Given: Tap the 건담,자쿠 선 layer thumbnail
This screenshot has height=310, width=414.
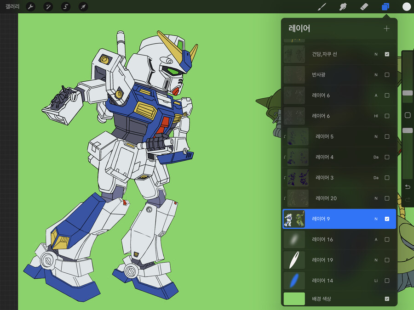Looking at the screenshot, I should [x=294, y=54].
